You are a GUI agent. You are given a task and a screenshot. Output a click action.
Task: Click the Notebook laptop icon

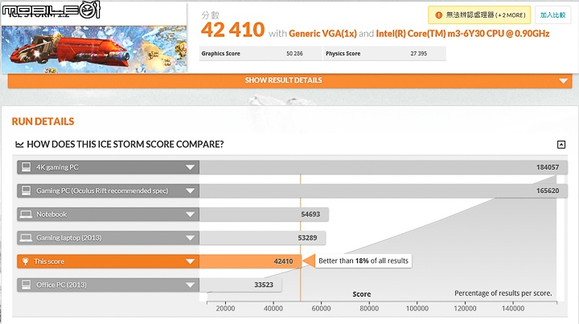(26, 215)
